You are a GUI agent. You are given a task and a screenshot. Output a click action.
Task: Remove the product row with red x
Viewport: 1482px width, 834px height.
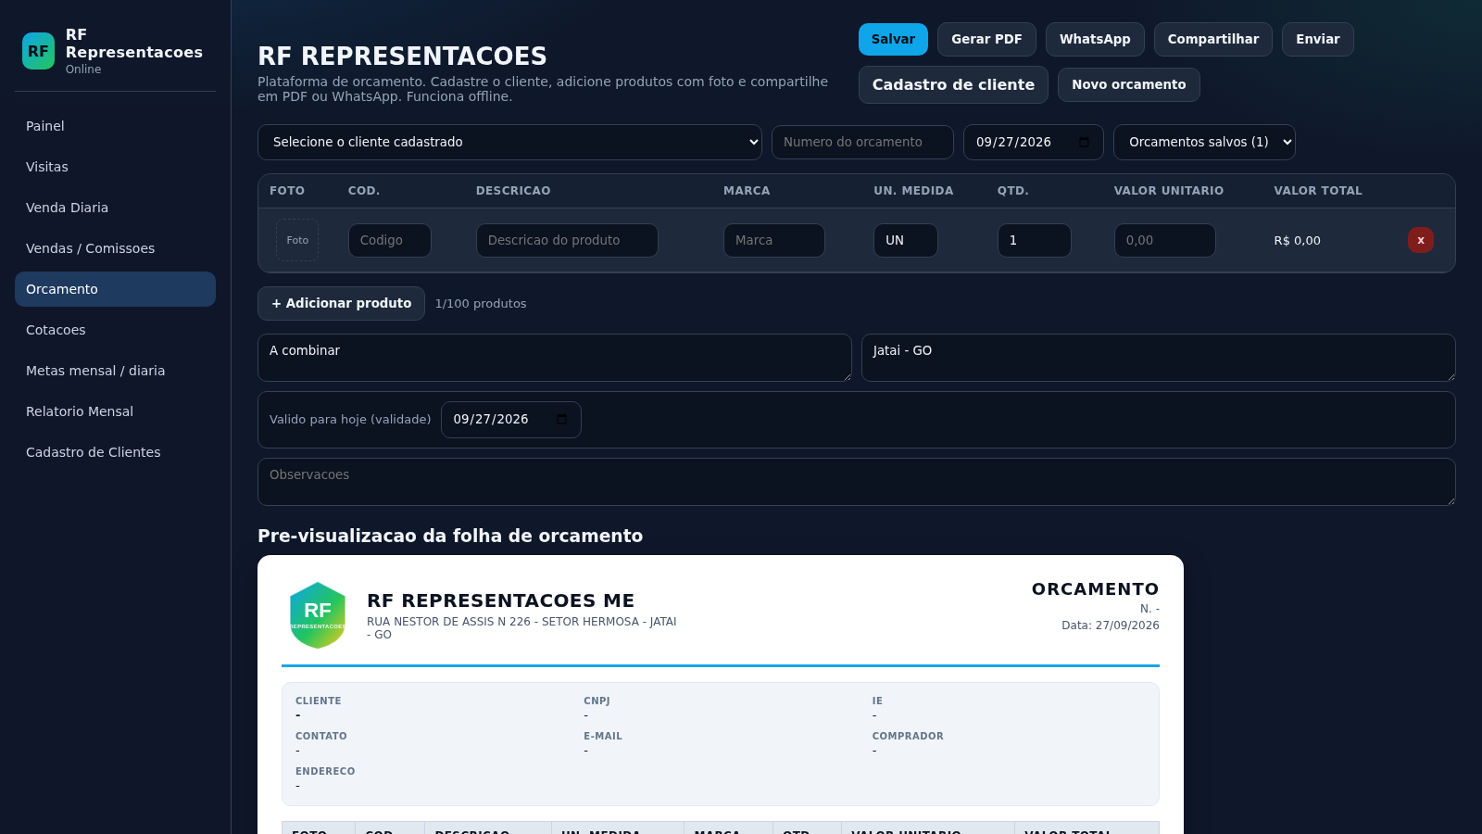[1420, 240]
